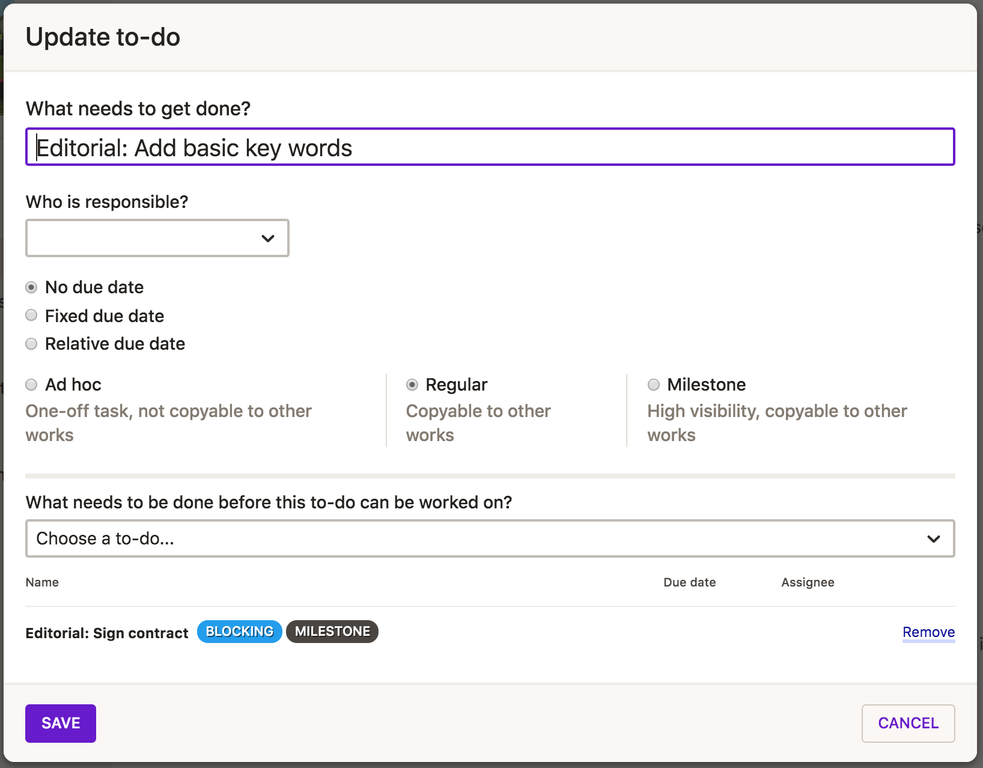Click the dark MILESTONE badge

332,632
